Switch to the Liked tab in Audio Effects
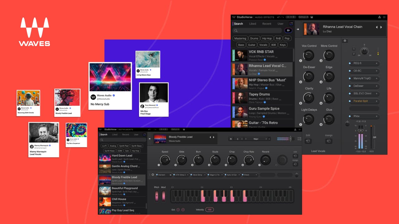This screenshot has height=224, width=399. click(x=253, y=24)
